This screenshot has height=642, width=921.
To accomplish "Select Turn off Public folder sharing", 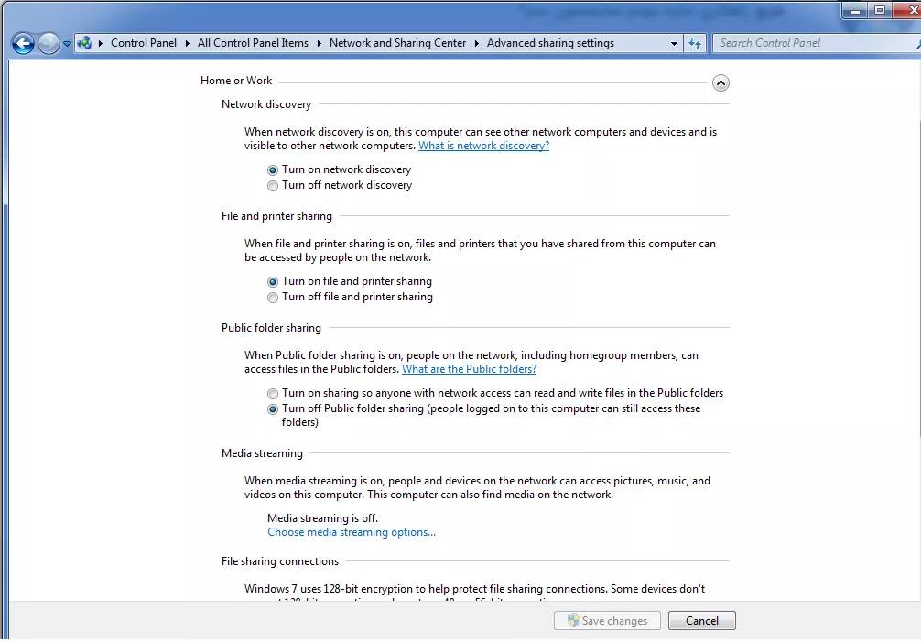I will (x=273, y=409).
